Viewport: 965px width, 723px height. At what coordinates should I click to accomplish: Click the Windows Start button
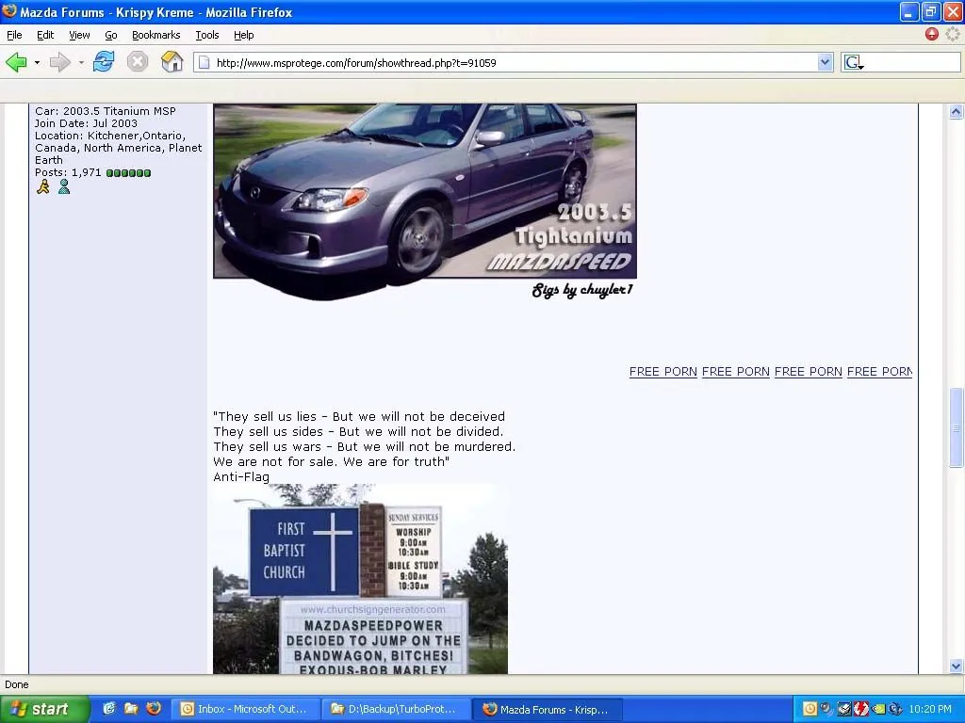44,709
